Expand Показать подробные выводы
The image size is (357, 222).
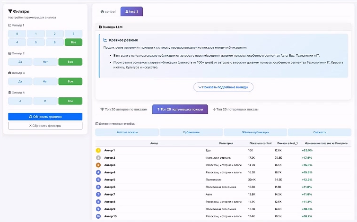223,87
